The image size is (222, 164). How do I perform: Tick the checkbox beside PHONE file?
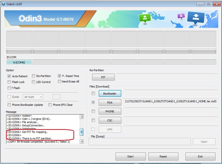pyautogui.click(x=93, y=111)
